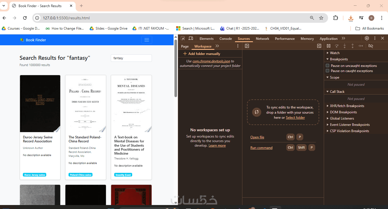Open the media controls icon
This screenshot has height=209, width=388.
pos(361,18)
